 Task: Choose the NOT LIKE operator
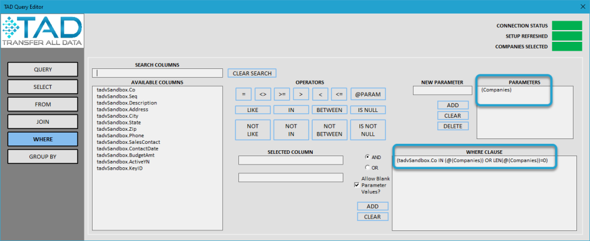click(x=253, y=130)
